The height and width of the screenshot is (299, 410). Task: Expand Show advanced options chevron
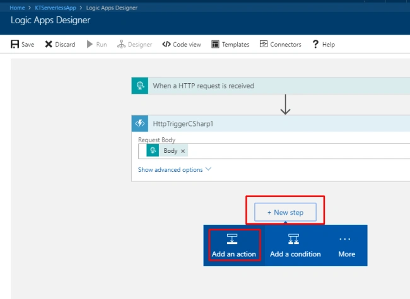(208, 169)
